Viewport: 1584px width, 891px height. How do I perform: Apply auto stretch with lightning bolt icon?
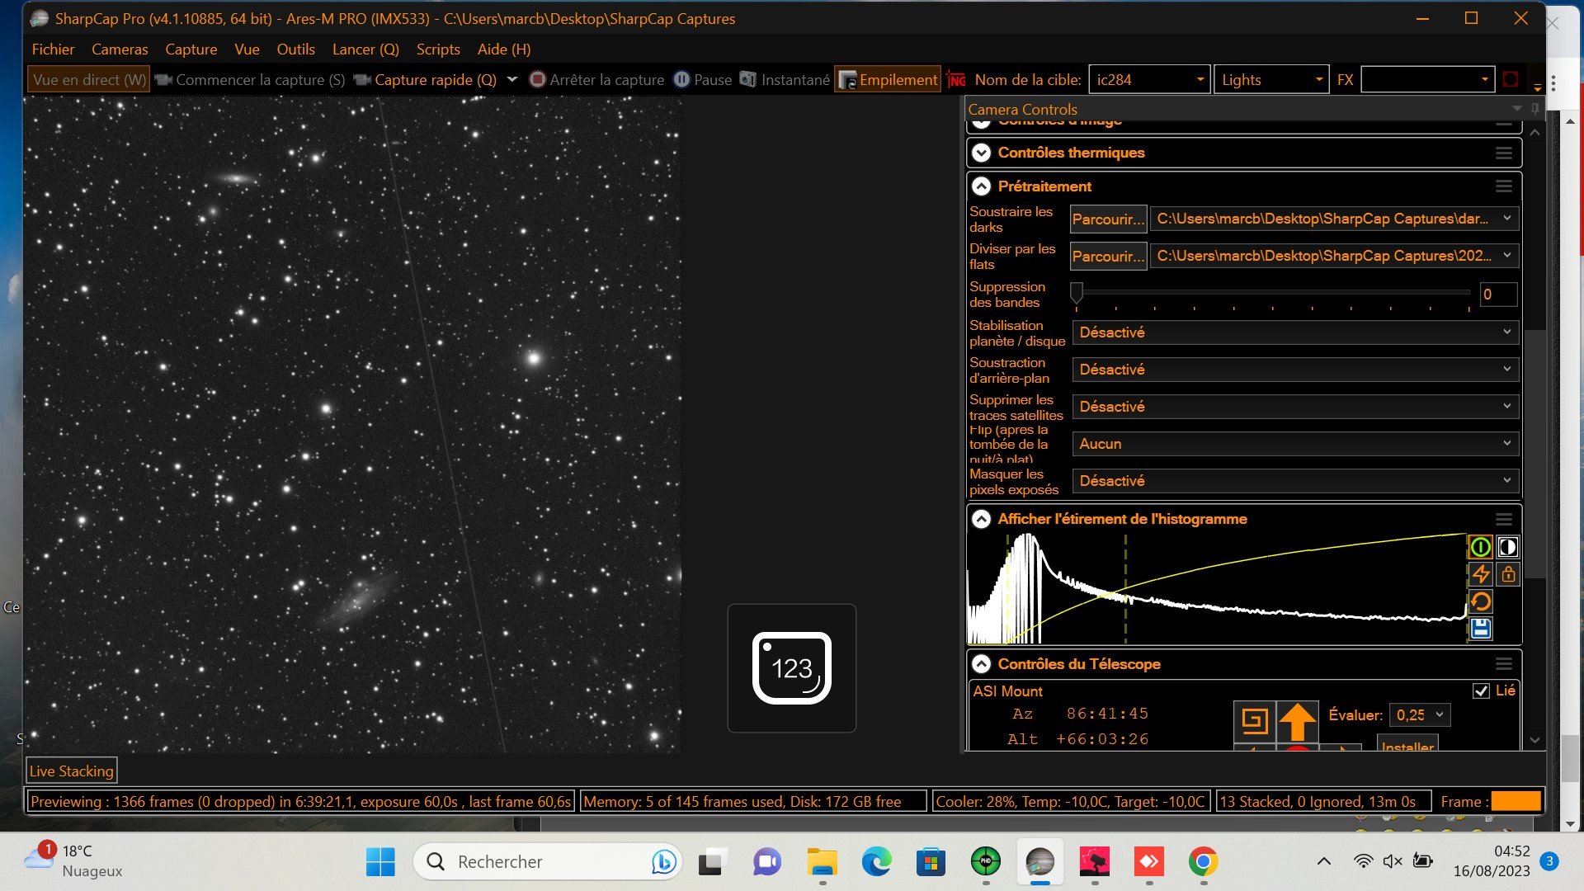pos(1481,574)
